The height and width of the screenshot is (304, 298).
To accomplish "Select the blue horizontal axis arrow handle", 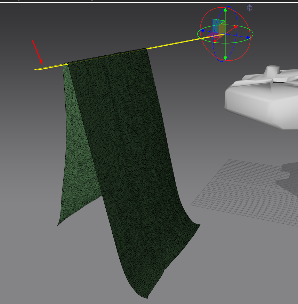I will pyautogui.click(x=248, y=37).
